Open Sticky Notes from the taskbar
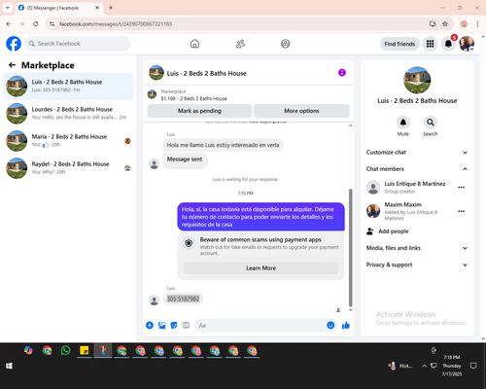Image resolution: width=486 pixels, height=389 pixels. pos(85,350)
